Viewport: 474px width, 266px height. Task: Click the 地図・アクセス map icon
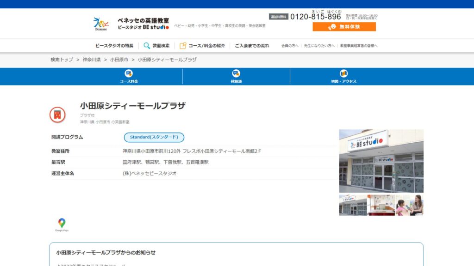pyautogui.click(x=344, y=73)
